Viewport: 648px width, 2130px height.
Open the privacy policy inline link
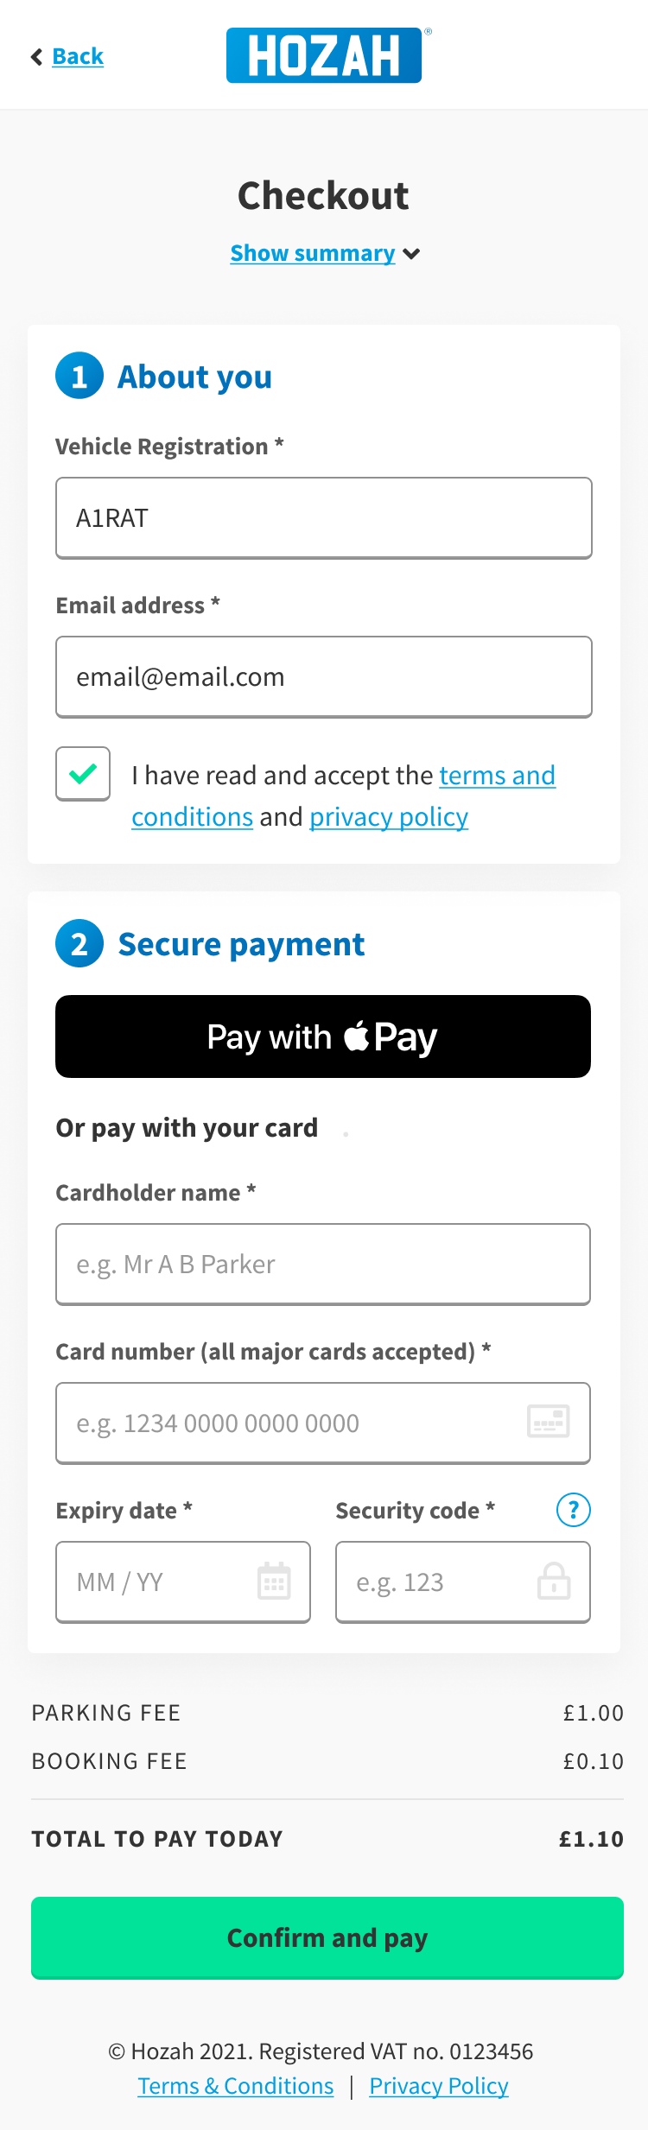click(389, 817)
